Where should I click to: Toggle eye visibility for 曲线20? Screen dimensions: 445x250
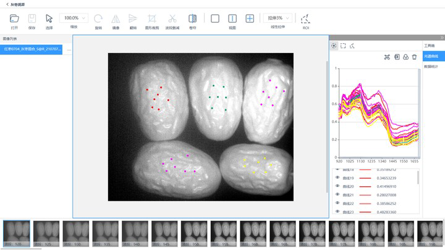337,186
